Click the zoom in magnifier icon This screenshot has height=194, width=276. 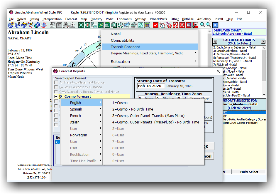[x=203, y=25]
